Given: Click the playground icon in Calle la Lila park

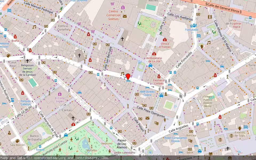Looking at the screenshot, I should click(x=139, y=23).
